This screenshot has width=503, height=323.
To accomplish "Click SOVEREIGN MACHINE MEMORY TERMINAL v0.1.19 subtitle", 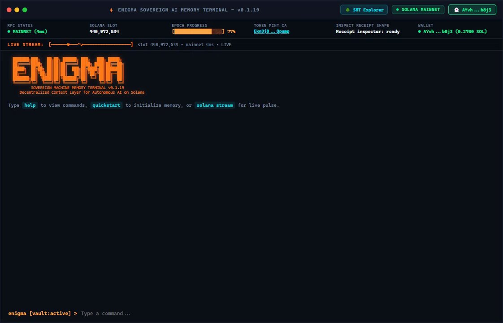I will pyautogui.click(x=78, y=87).
